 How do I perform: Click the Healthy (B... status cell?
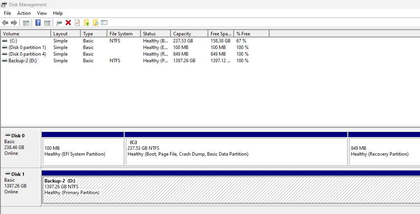tap(156, 41)
